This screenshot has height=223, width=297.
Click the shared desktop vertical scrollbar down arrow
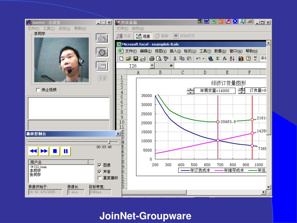pos(269,187)
